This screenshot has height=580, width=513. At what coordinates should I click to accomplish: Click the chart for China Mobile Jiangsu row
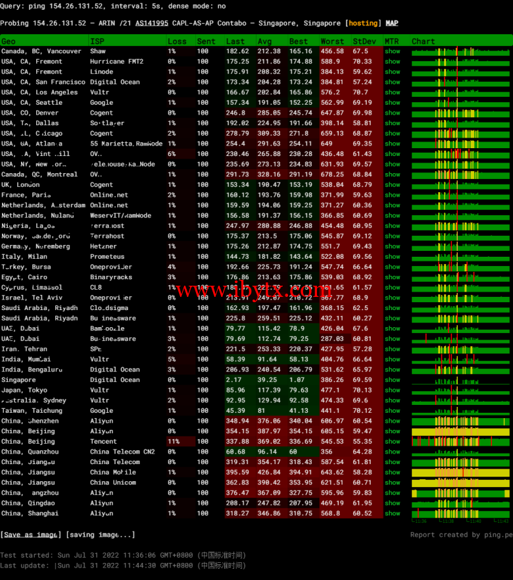pyautogui.click(x=460, y=473)
